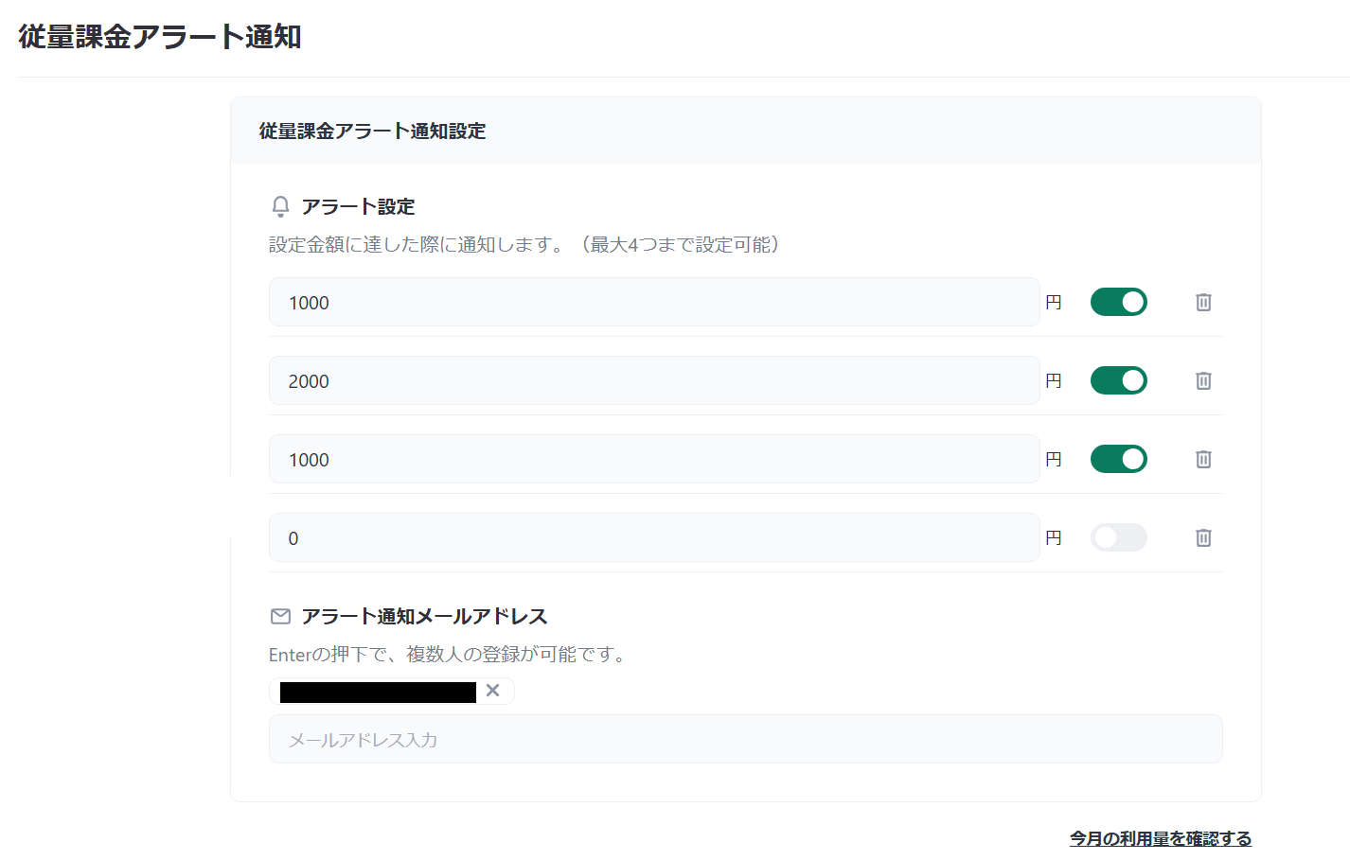This screenshot has height=860, width=1350.
Task: Switch off the third row alert toggle
Action: click(x=1118, y=459)
